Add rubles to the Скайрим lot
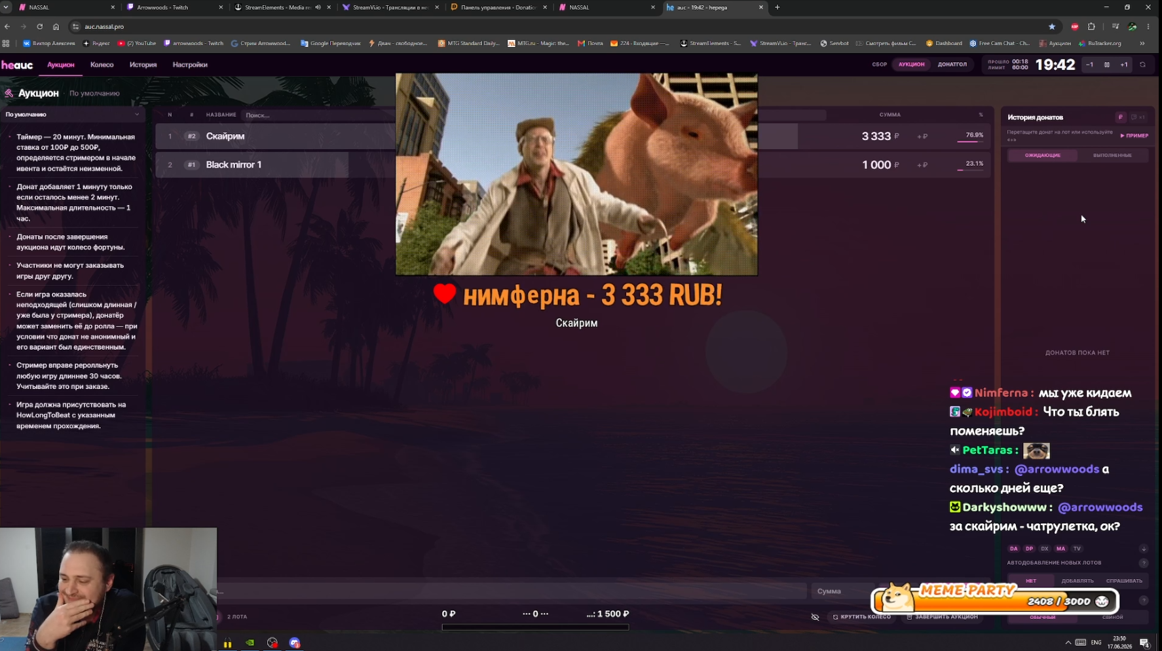The image size is (1162, 651). pos(922,136)
